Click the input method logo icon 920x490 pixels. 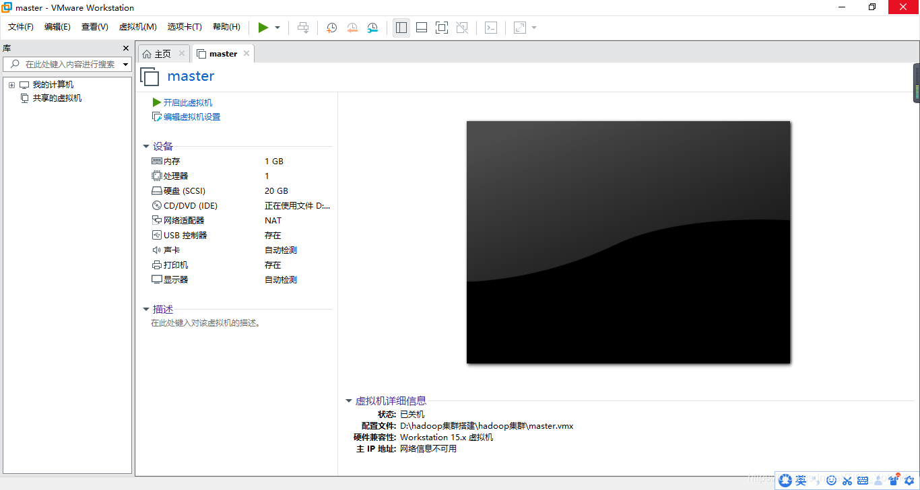785,480
